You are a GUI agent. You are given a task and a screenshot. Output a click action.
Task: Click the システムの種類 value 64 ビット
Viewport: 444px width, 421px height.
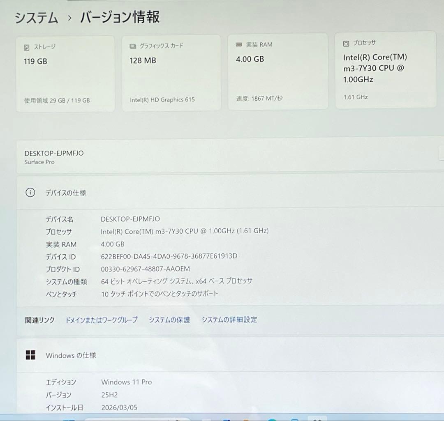[177, 281]
